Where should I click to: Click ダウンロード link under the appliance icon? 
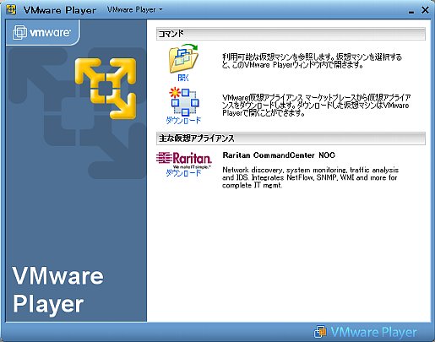point(183,121)
